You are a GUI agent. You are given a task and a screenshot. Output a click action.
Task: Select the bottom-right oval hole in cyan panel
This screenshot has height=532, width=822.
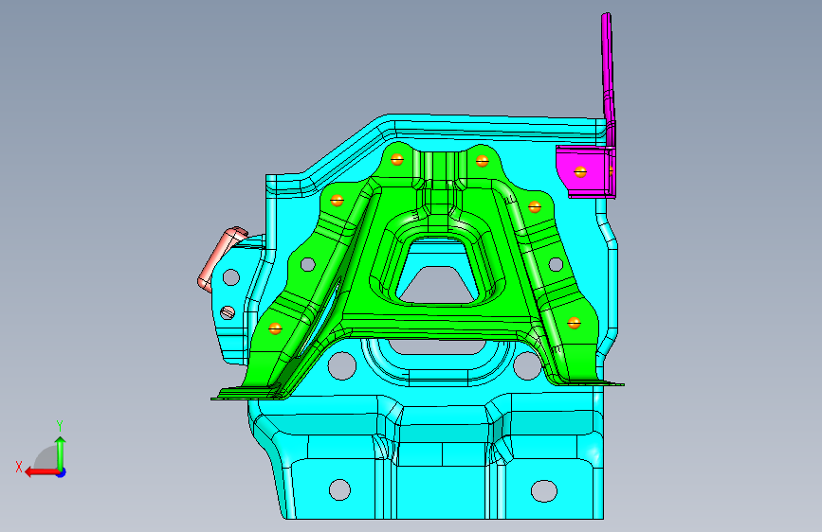coord(544,490)
